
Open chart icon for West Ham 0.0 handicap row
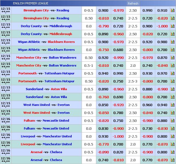pyautogui.click(x=172, y=105)
